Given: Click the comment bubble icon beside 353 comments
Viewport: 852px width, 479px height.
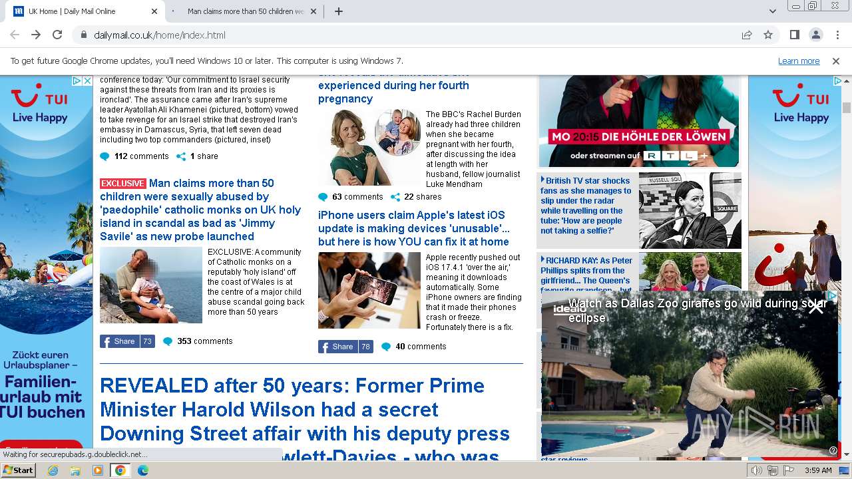Looking at the screenshot, I should [168, 342].
